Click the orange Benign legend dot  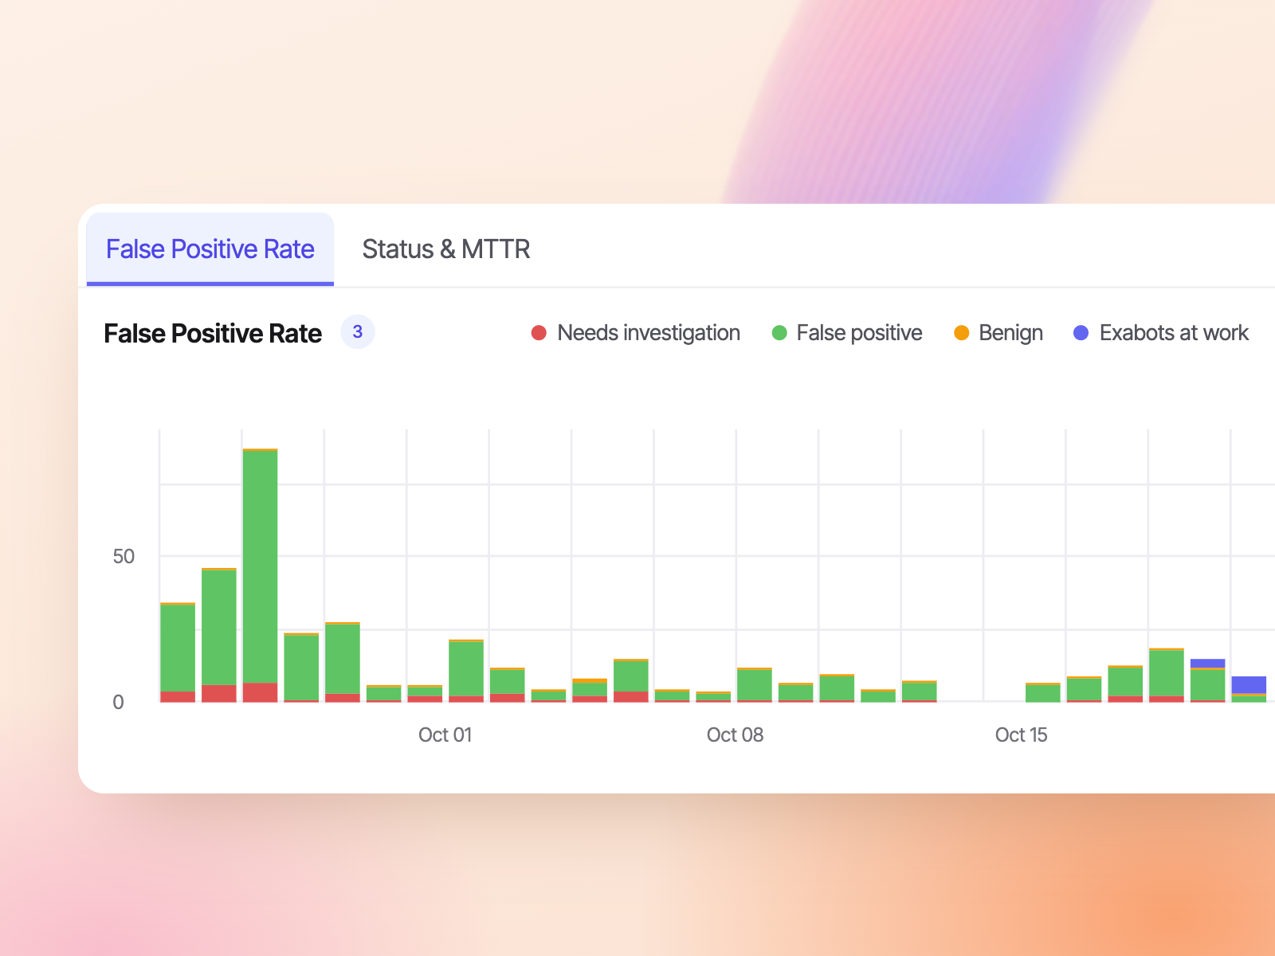tap(962, 333)
